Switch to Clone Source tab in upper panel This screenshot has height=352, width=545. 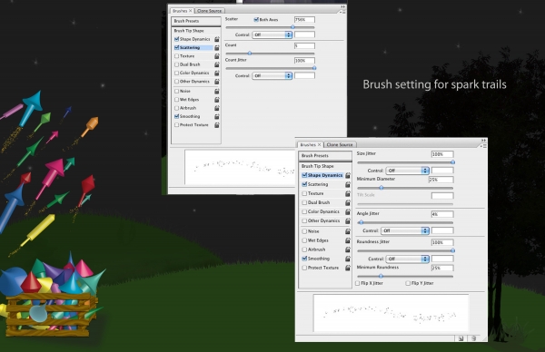pos(209,11)
